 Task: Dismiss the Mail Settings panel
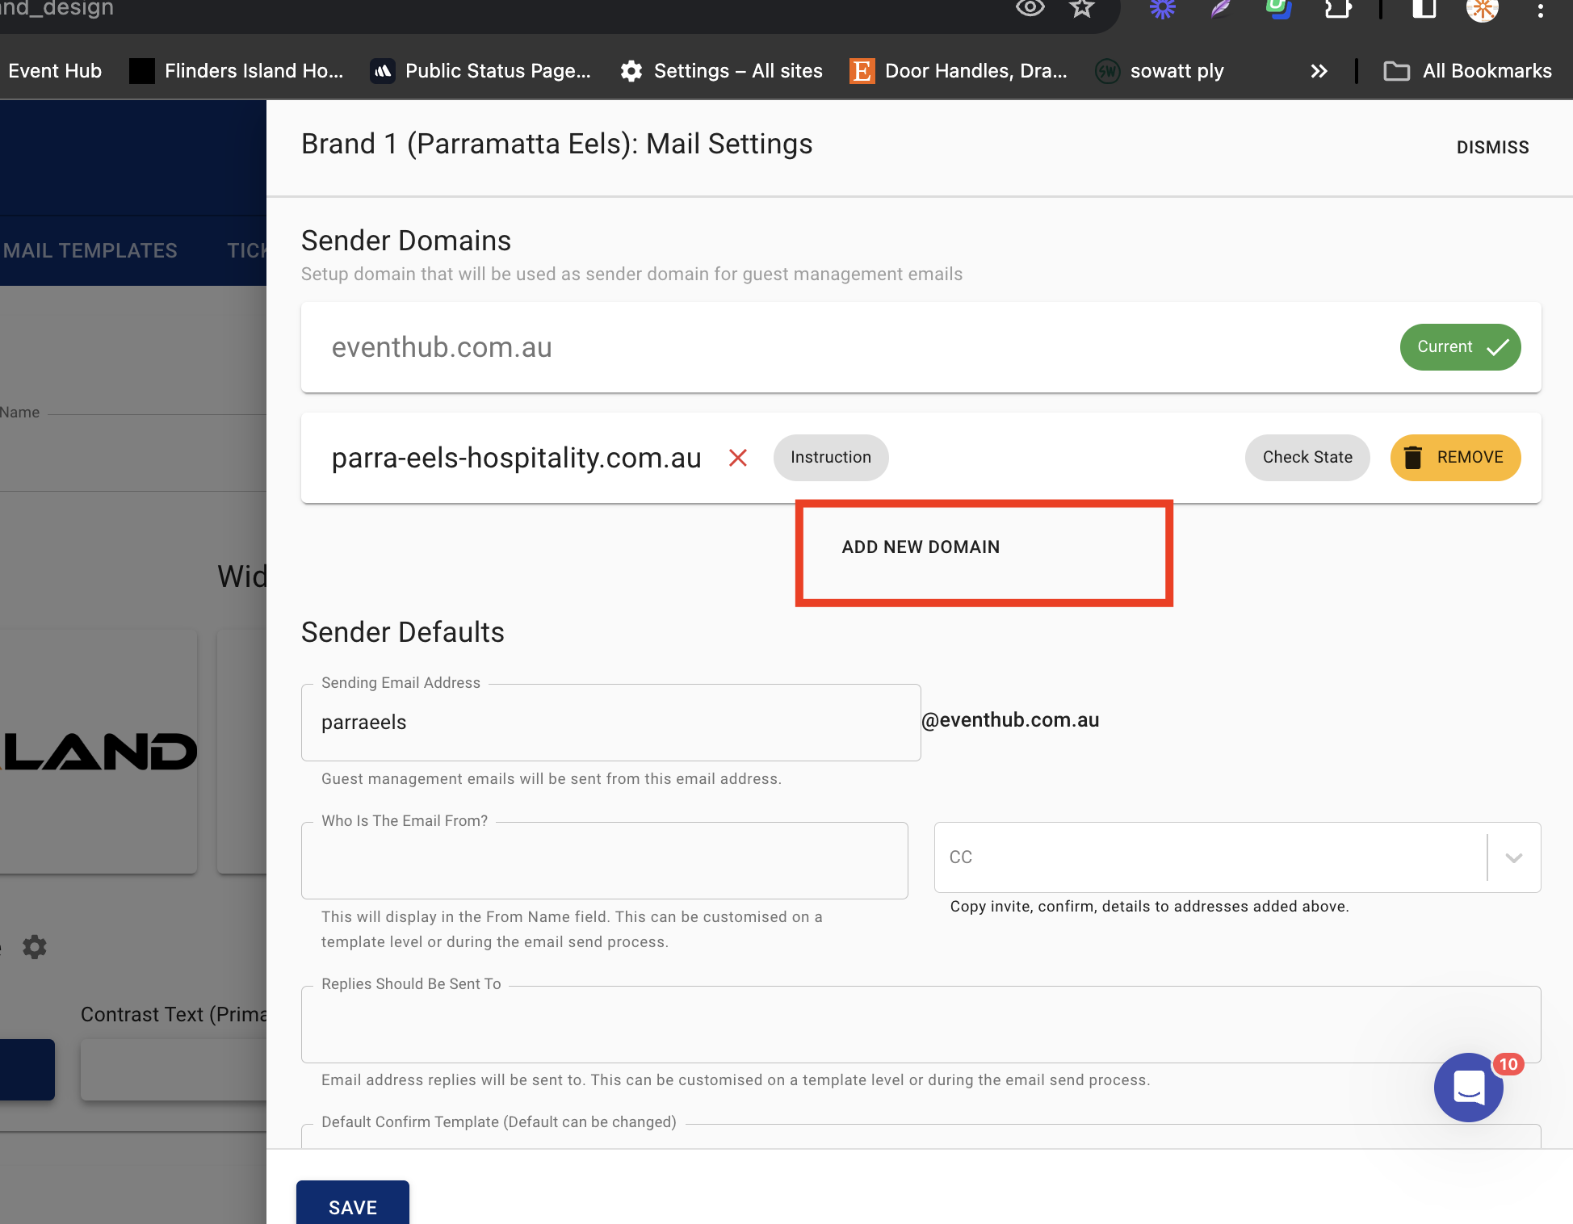(1492, 147)
